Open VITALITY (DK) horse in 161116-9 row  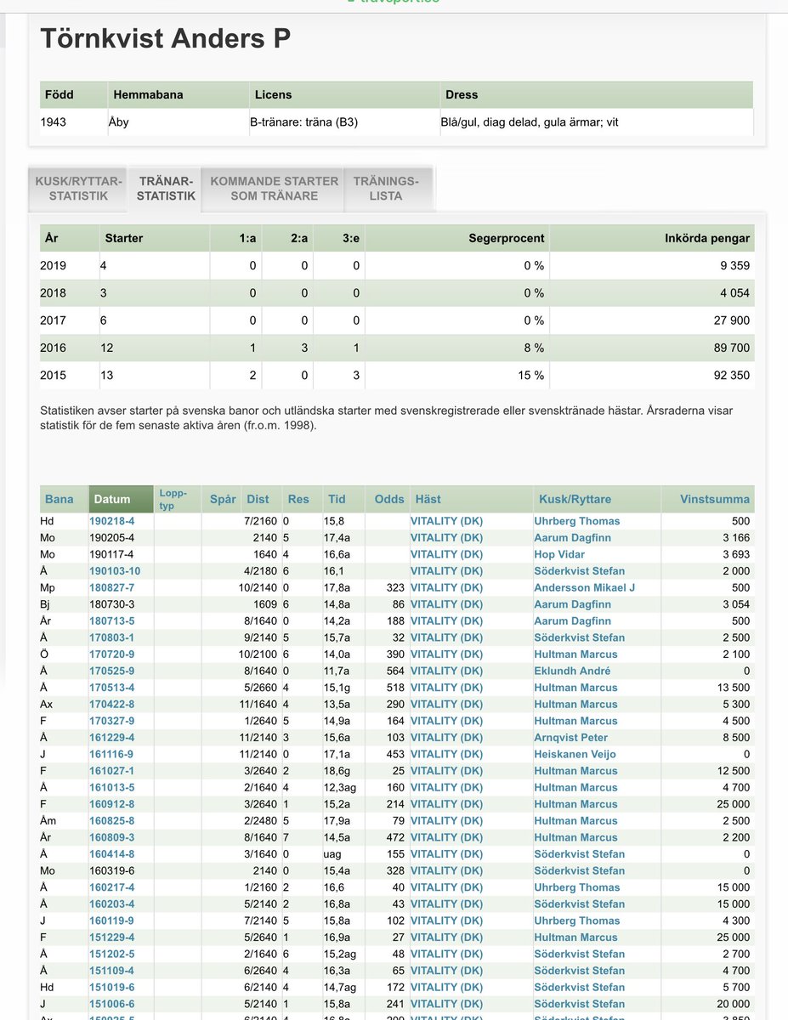pos(446,754)
